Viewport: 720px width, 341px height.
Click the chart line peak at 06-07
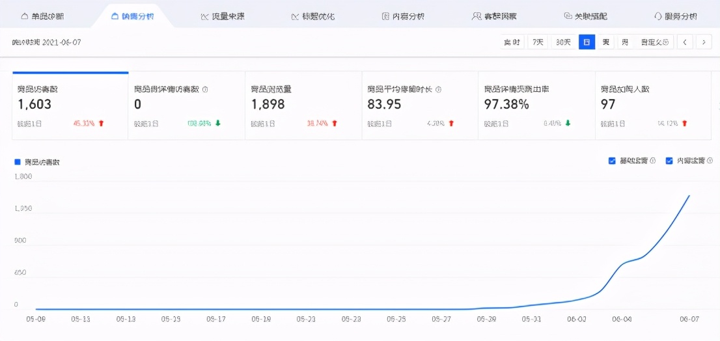pos(689,195)
